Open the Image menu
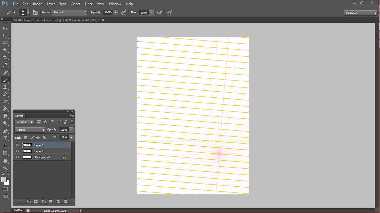 [x=37, y=4]
